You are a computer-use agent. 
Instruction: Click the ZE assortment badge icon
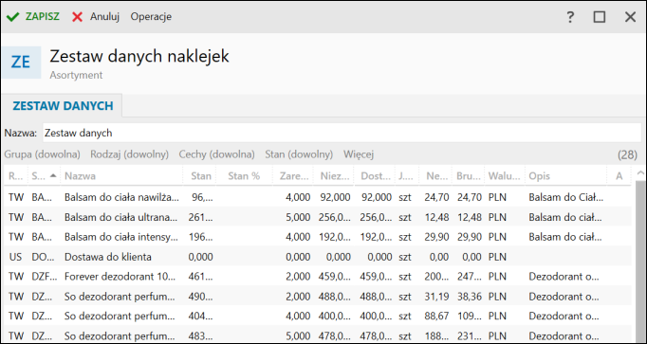coord(21,63)
